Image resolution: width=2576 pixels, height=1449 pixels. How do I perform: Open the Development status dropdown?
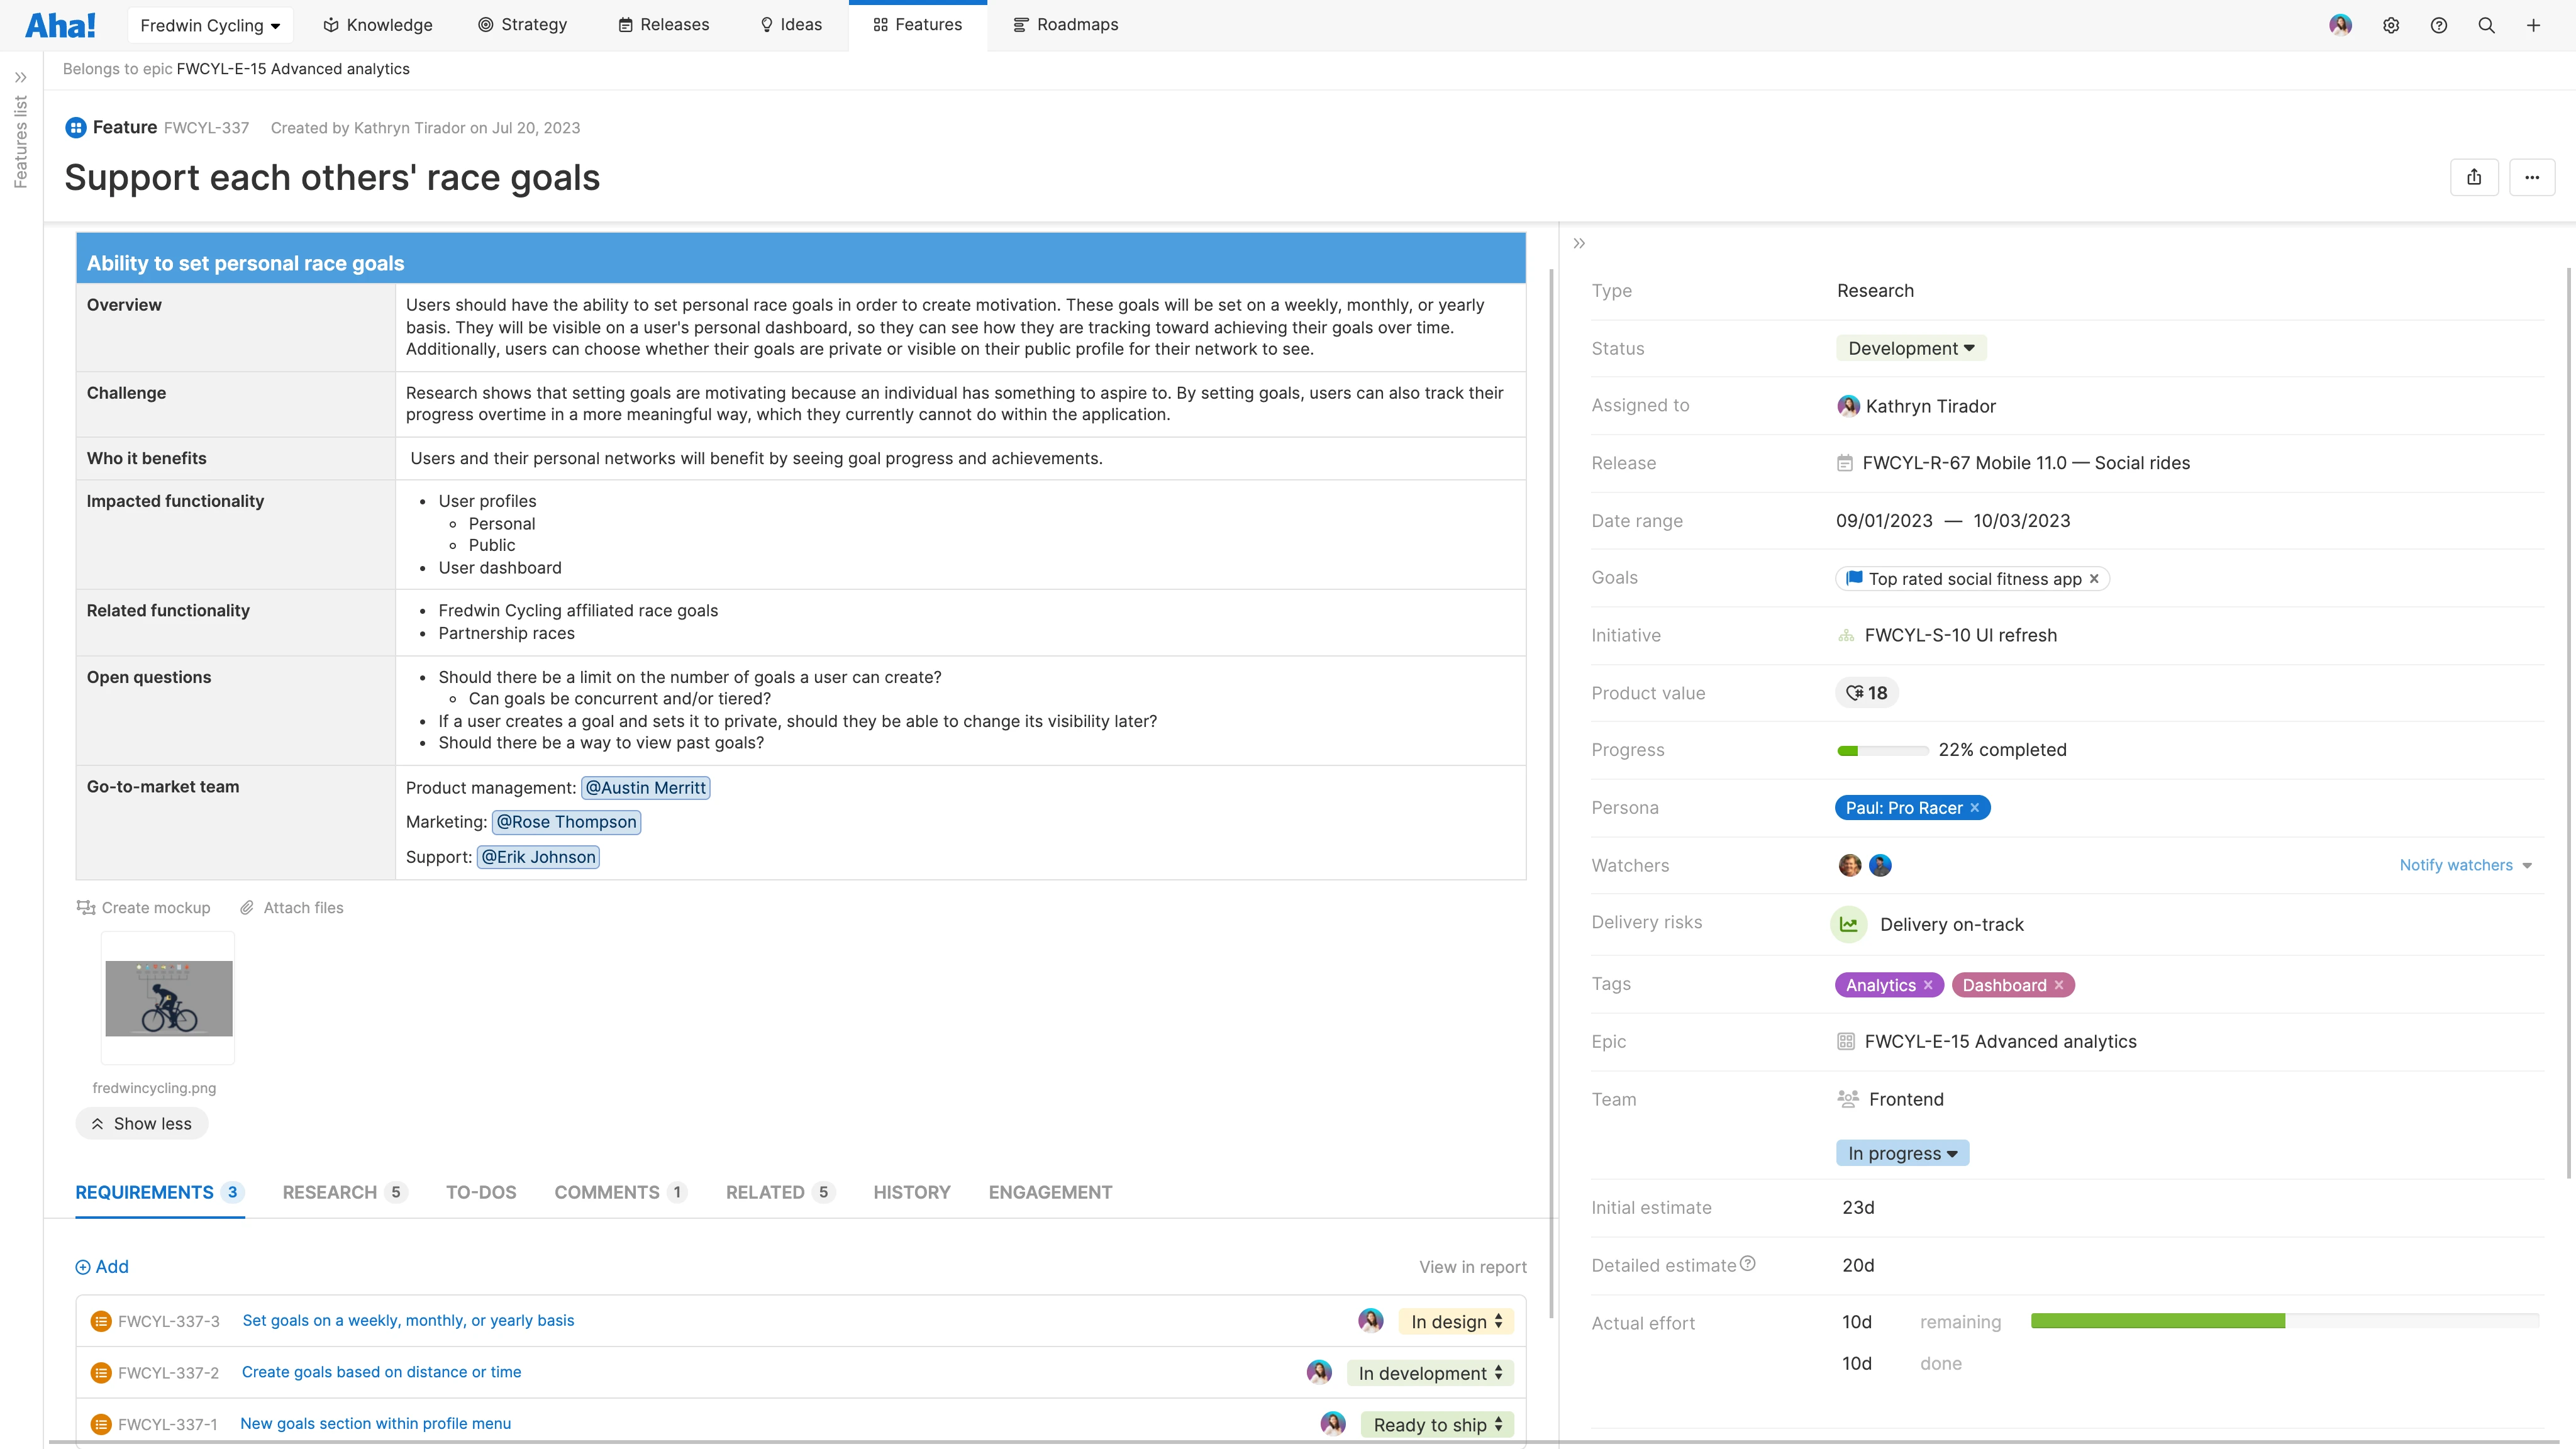(x=1910, y=348)
